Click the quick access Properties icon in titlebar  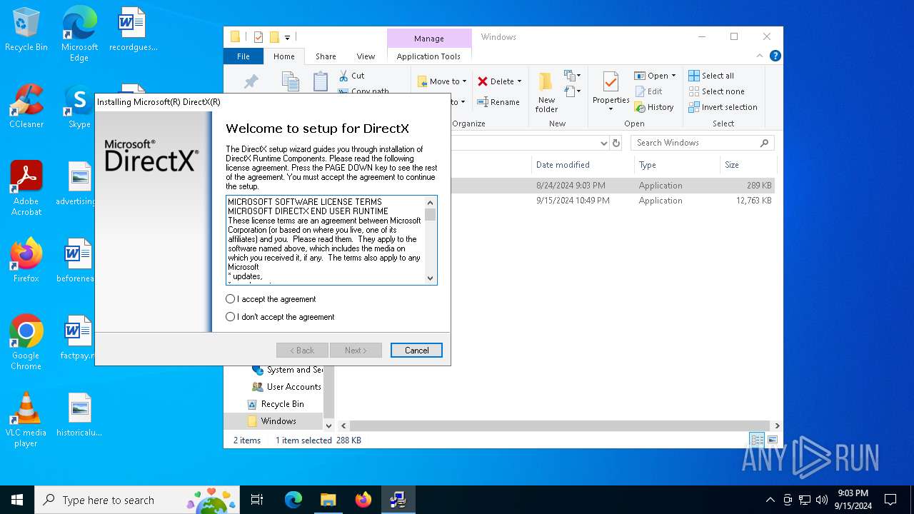pyautogui.click(x=258, y=37)
